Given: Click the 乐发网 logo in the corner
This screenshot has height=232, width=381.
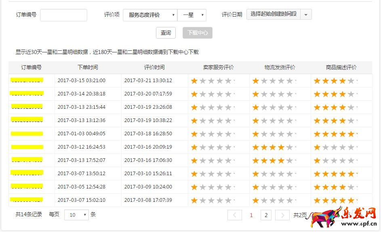Looking at the screenshot, I should 352,217.
